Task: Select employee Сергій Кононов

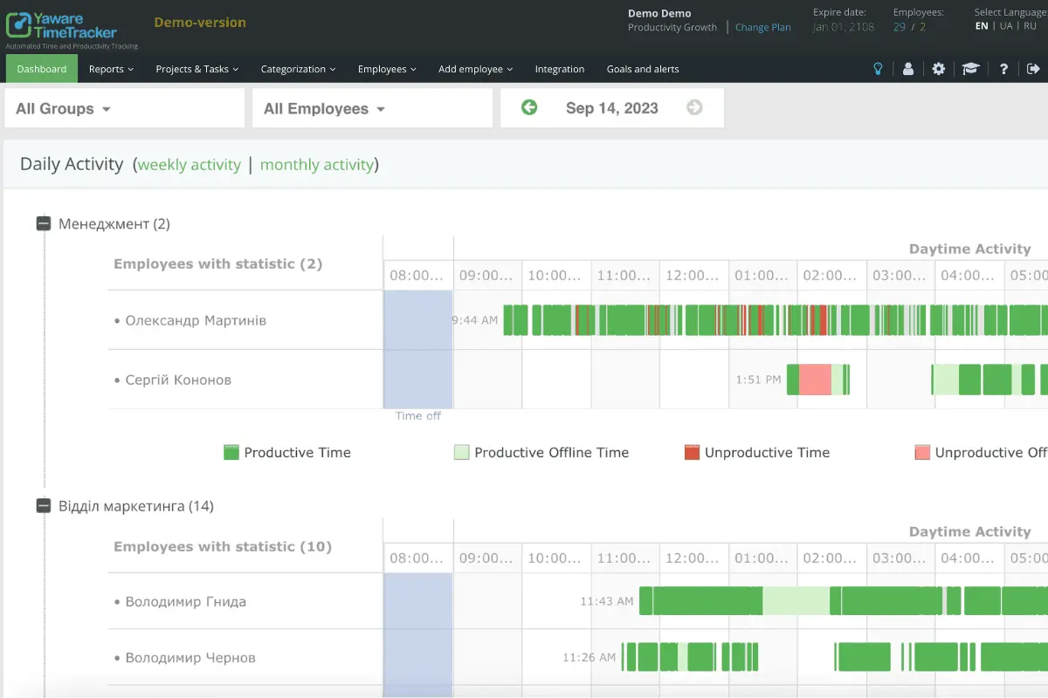Action: pos(178,380)
